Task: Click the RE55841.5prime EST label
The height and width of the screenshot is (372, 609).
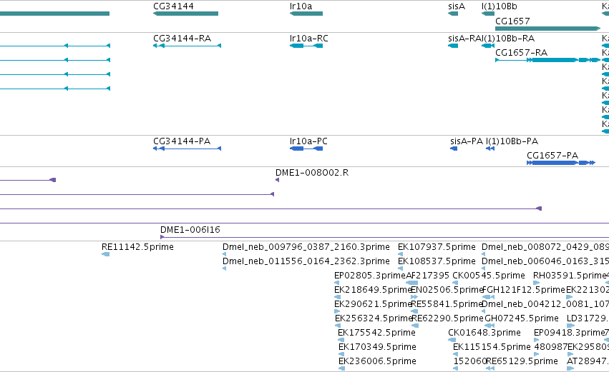Action: pos(447,304)
